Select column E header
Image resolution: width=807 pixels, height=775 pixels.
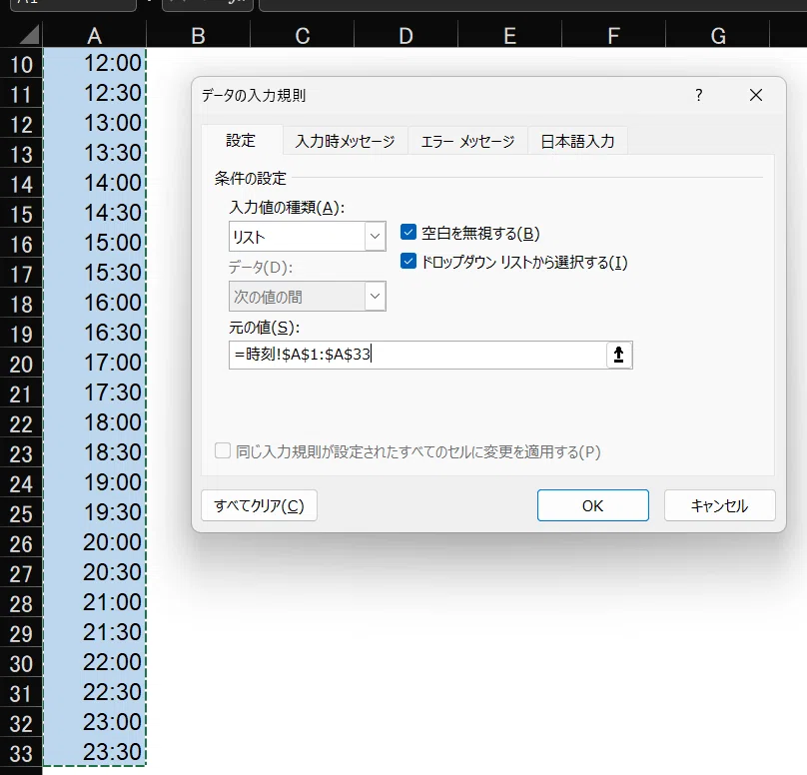509,36
